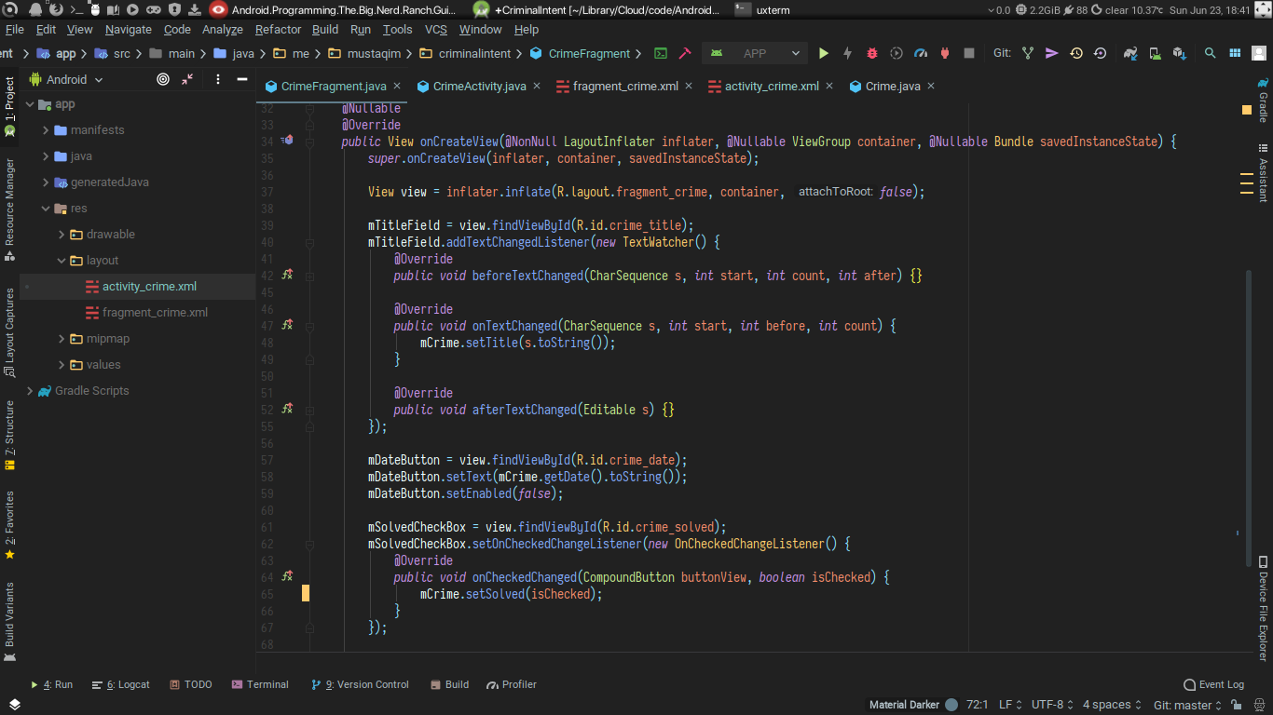Open the Event Log

tap(1213, 684)
